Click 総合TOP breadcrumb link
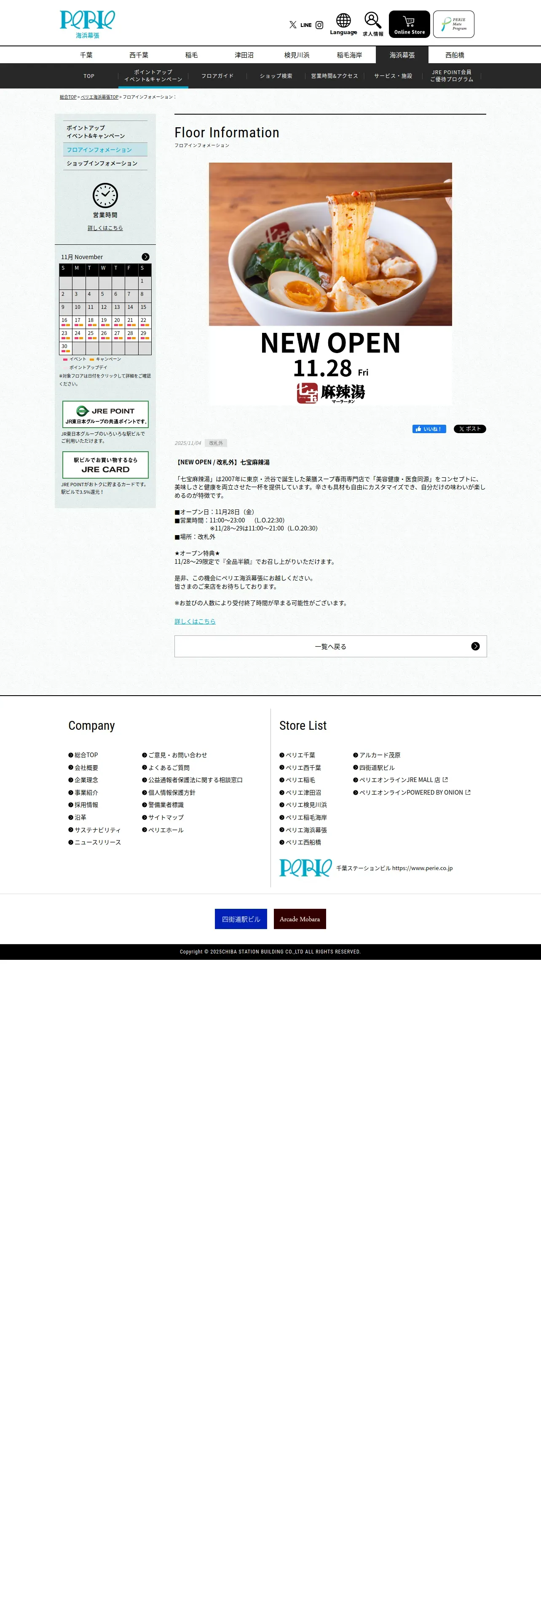This screenshot has height=1623, width=541. [x=68, y=97]
